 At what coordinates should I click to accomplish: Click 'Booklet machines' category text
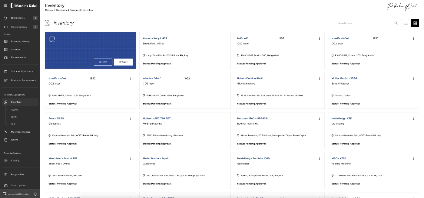(247, 124)
